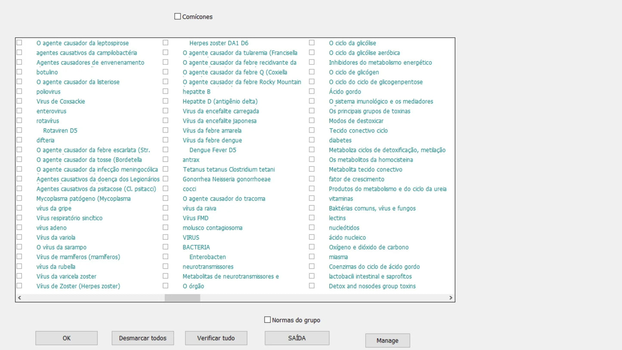Select the Rotaviren D5 list entry
Viewport: 622px width, 350px height.
(x=60, y=130)
